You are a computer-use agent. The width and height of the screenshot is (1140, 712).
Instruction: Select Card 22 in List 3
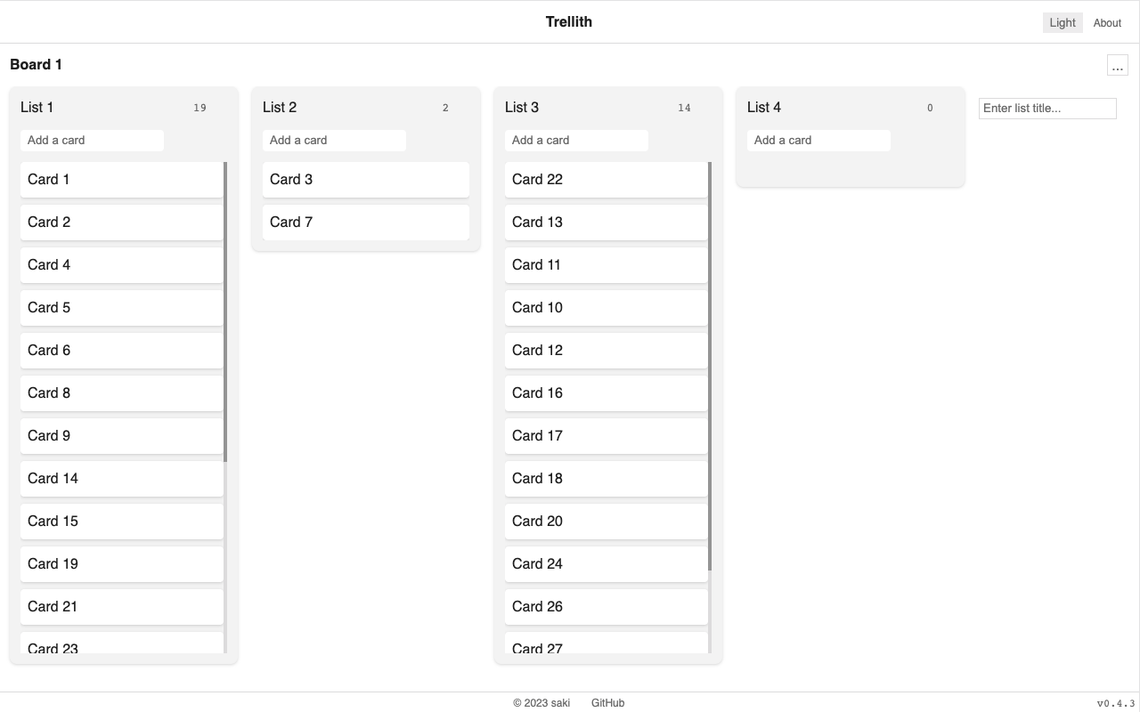607,180
